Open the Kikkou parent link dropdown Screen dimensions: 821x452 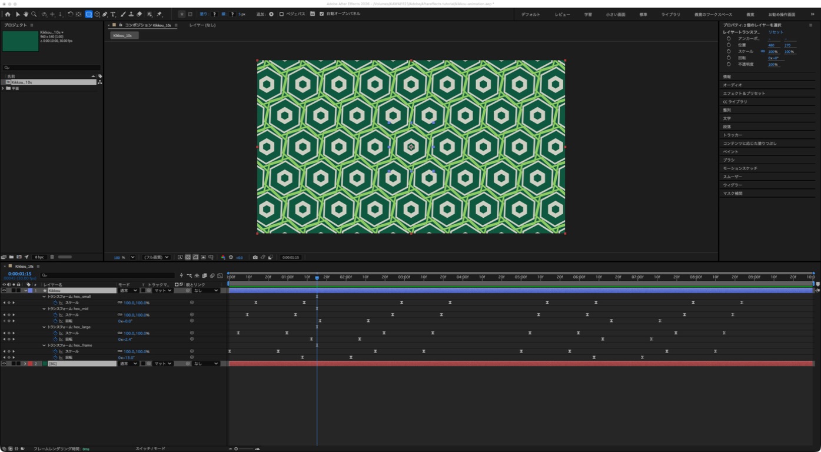click(206, 290)
